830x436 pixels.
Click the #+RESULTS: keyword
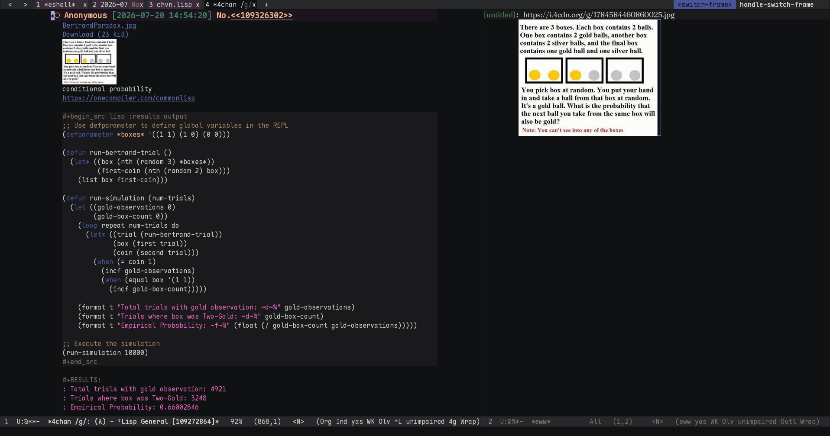[x=81, y=380]
